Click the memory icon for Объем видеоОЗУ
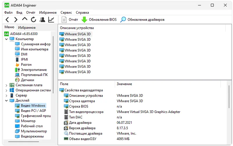The image size is (233, 146). [x=66, y=139]
